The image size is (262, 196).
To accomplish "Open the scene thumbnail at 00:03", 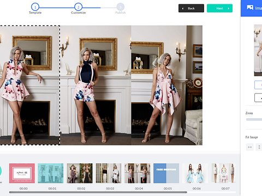I will pyautogui.click(x=109, y=173).
